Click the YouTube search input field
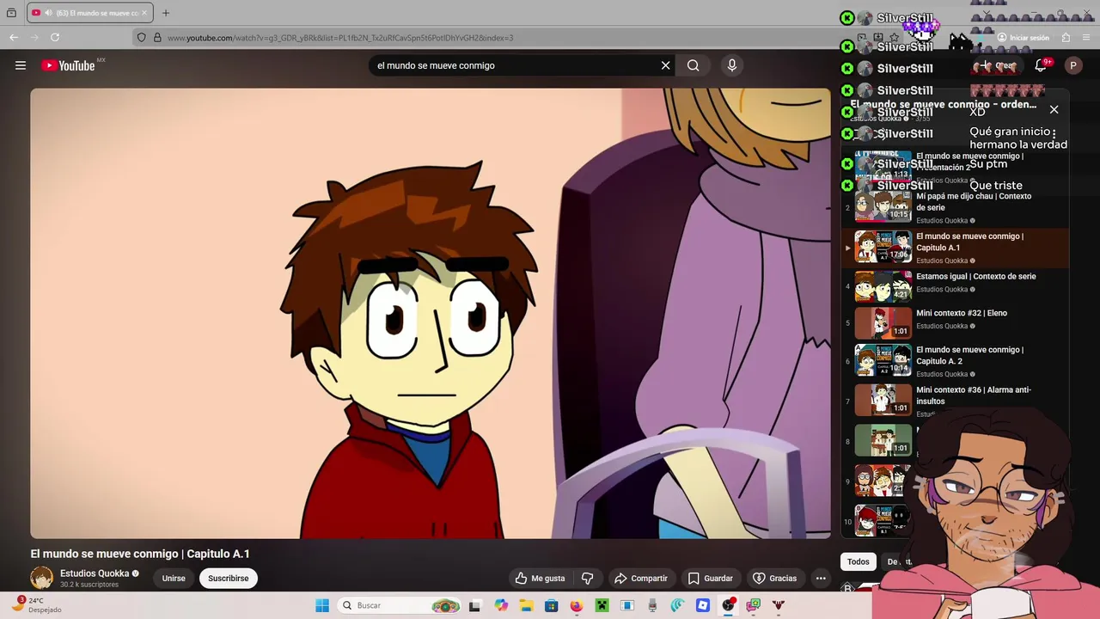The image size is (1100, 619). 516,65
